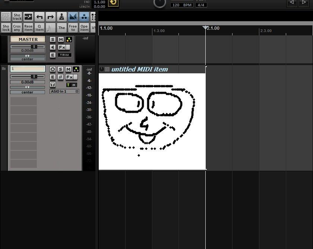Click the 2.3.00 ruler position
Viewport: 313px width, 249px height.
click(266, 31)
